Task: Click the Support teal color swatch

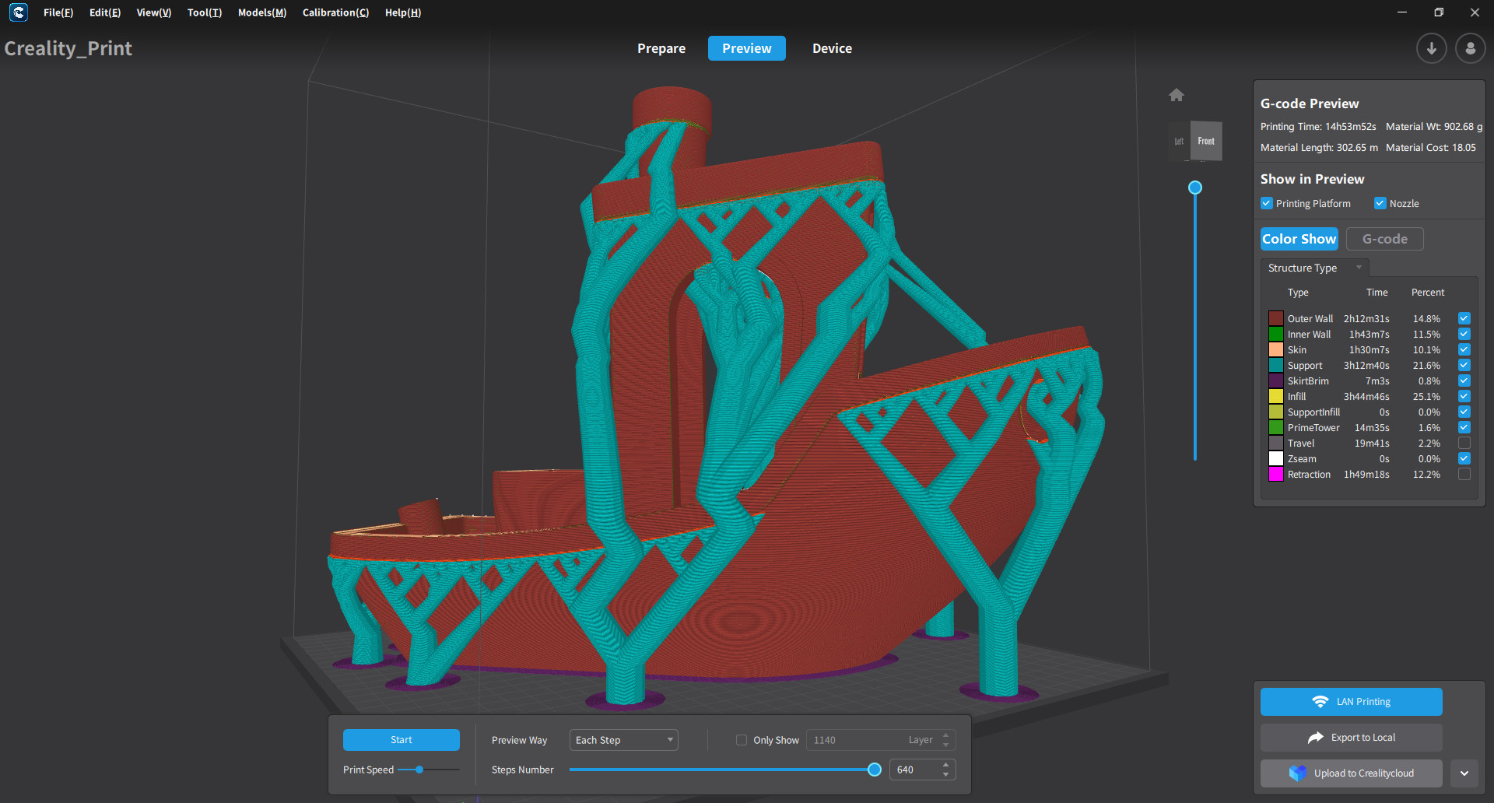Action: pyautogui.click(x=1276, y=365)
